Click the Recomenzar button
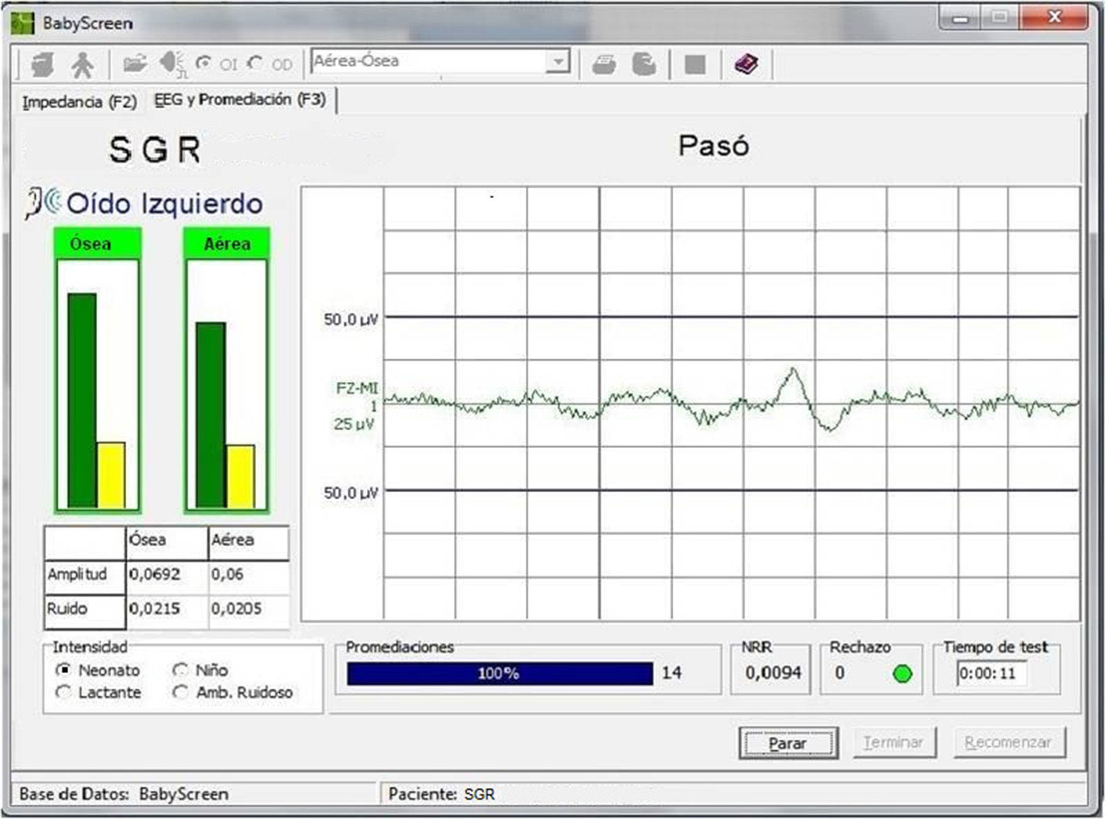The width and height of the screenshot is (1108, 819). [1008, 743]
